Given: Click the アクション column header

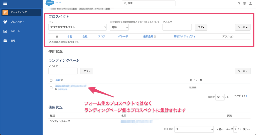Looking at the screenshot, I should coord(228,37).
